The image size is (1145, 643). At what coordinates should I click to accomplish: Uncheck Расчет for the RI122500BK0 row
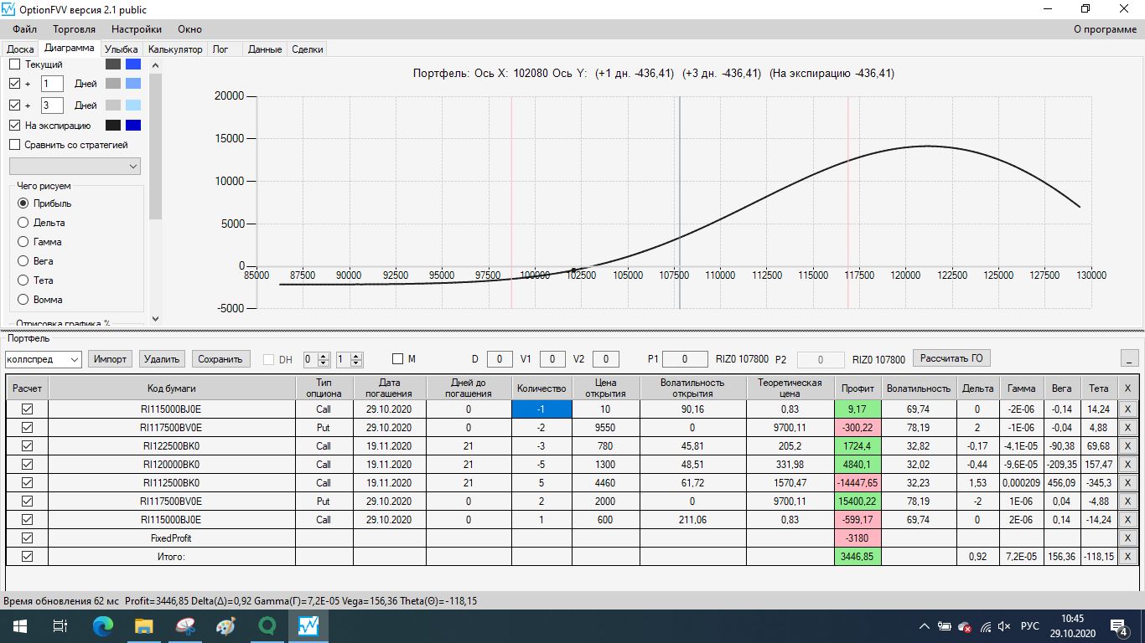(x=27, y=446)
